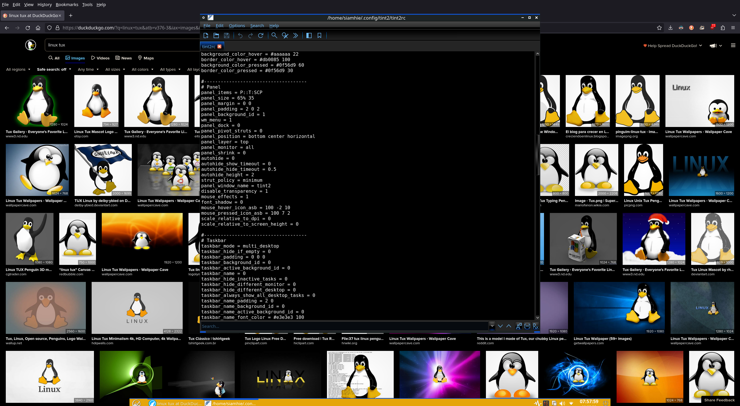This screenshot has width=740, height=406.
Task: Open the Firefox History menu
Action: pyautogui.click(x=45, y=5)
